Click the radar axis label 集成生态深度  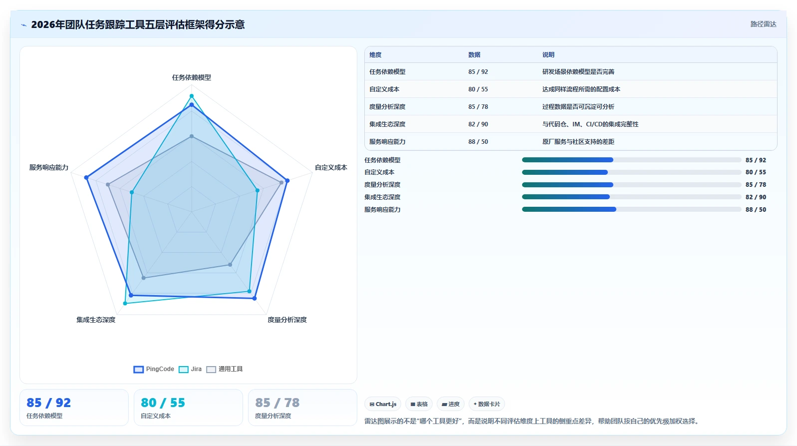96,320
